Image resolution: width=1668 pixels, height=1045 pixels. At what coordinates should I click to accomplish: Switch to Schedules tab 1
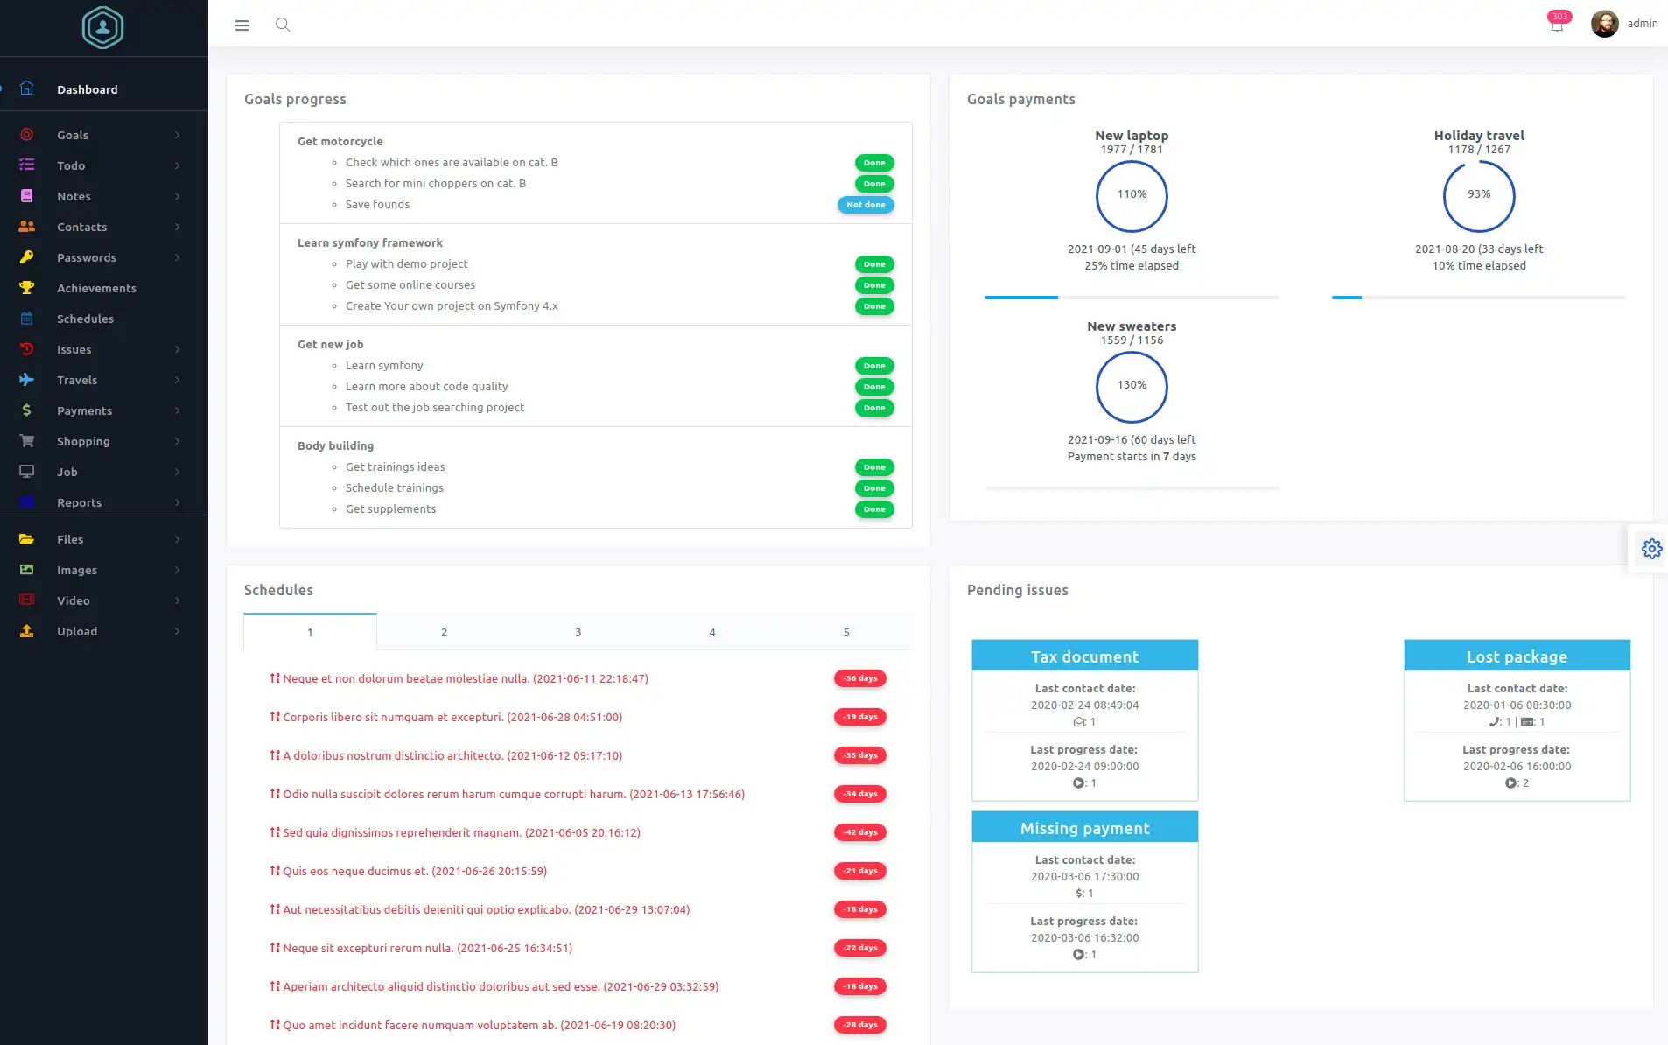(x=310, y=632)
